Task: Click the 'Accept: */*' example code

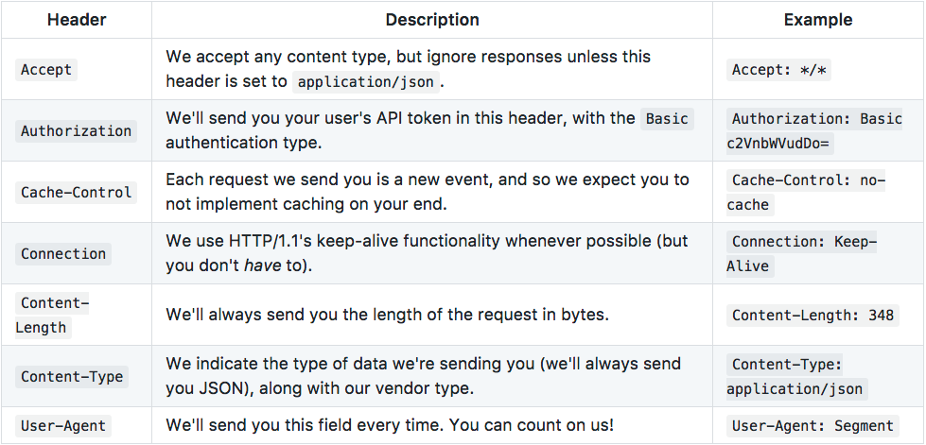Action: (779, 70)
